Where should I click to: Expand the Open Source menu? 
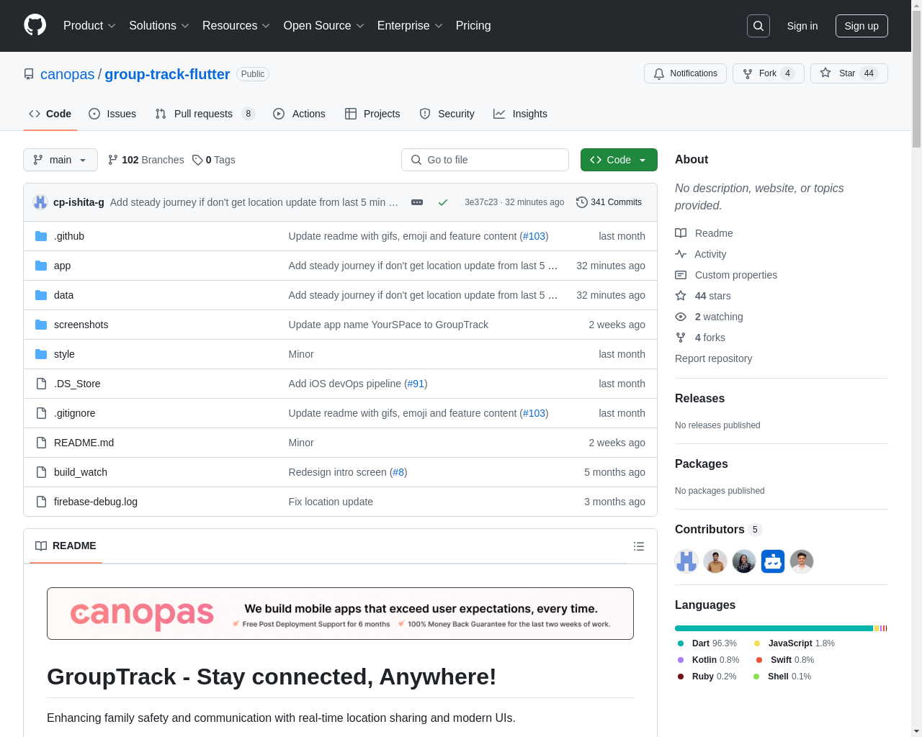point(324,25)
